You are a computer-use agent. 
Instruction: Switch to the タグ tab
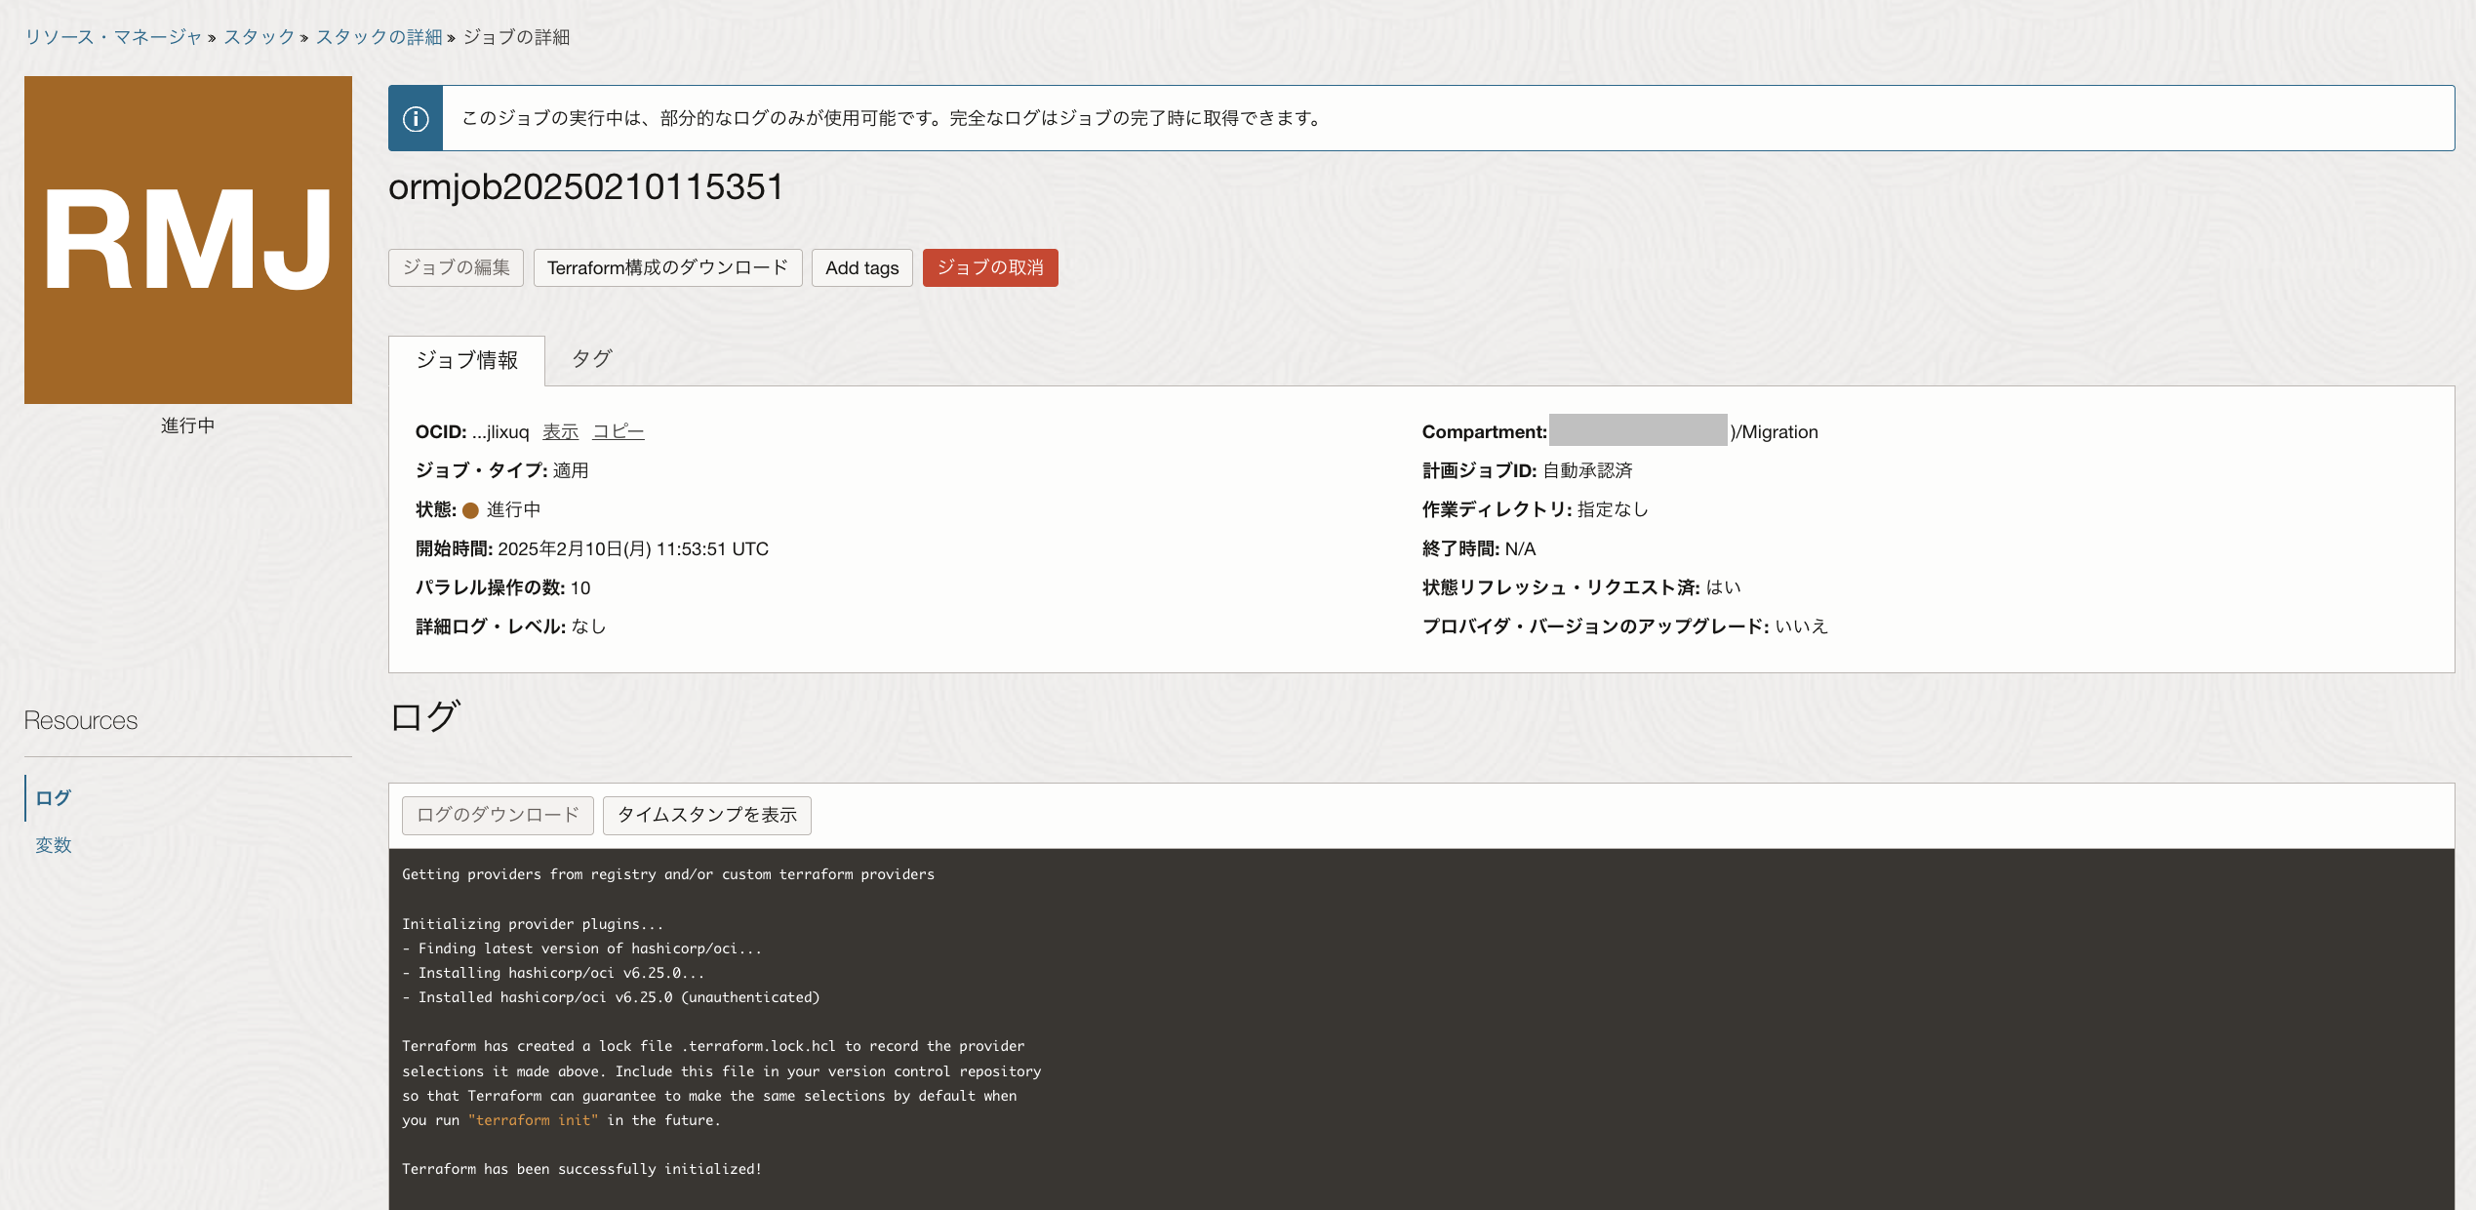point(591,359)
